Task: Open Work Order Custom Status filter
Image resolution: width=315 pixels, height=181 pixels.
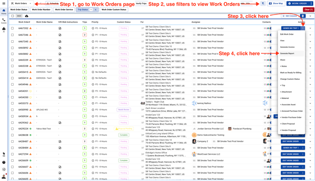Action: point(114,10)
